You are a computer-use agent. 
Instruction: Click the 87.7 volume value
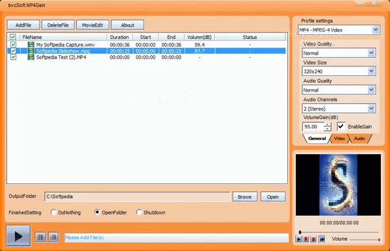click(x=200, y=51)
